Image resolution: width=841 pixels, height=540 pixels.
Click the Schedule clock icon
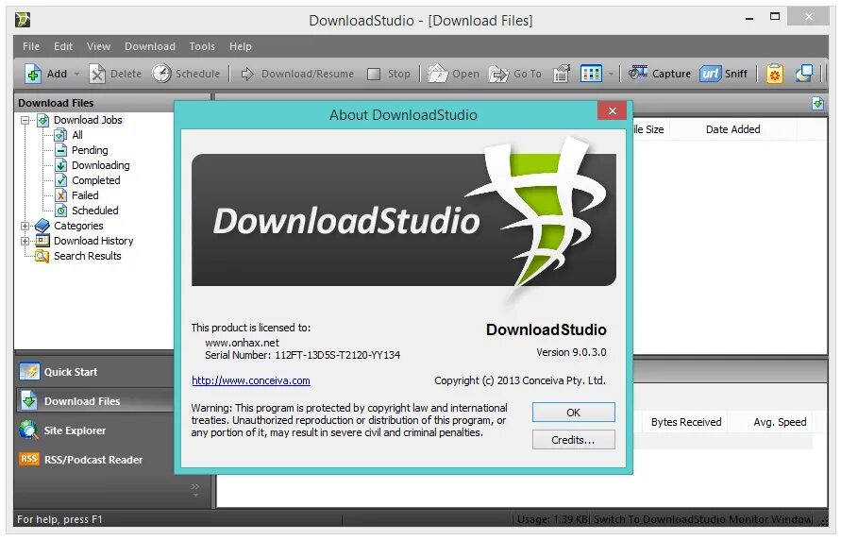point(161,74)
